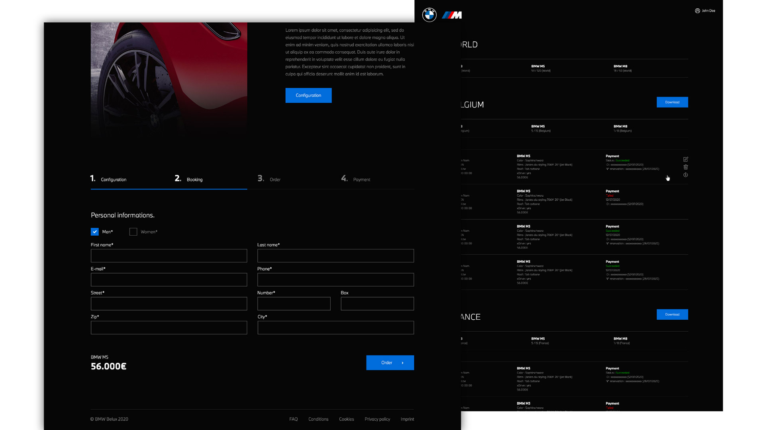Open step 4 Payment tab
This screenshot has height=430, width=765.
[x=356, y=179]
